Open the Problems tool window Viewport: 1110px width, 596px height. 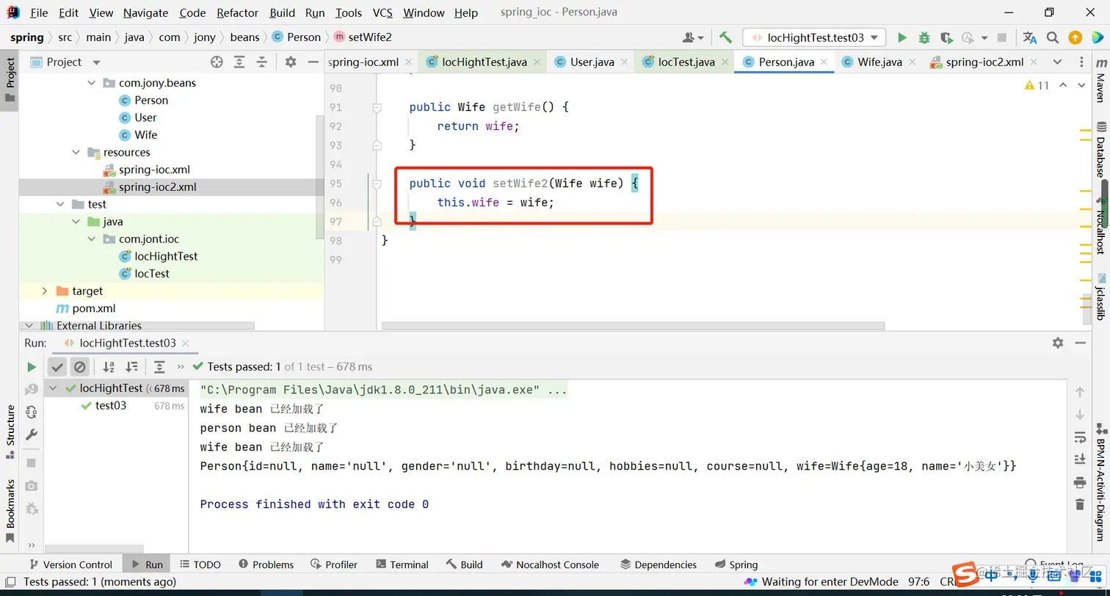coord(266,564)
